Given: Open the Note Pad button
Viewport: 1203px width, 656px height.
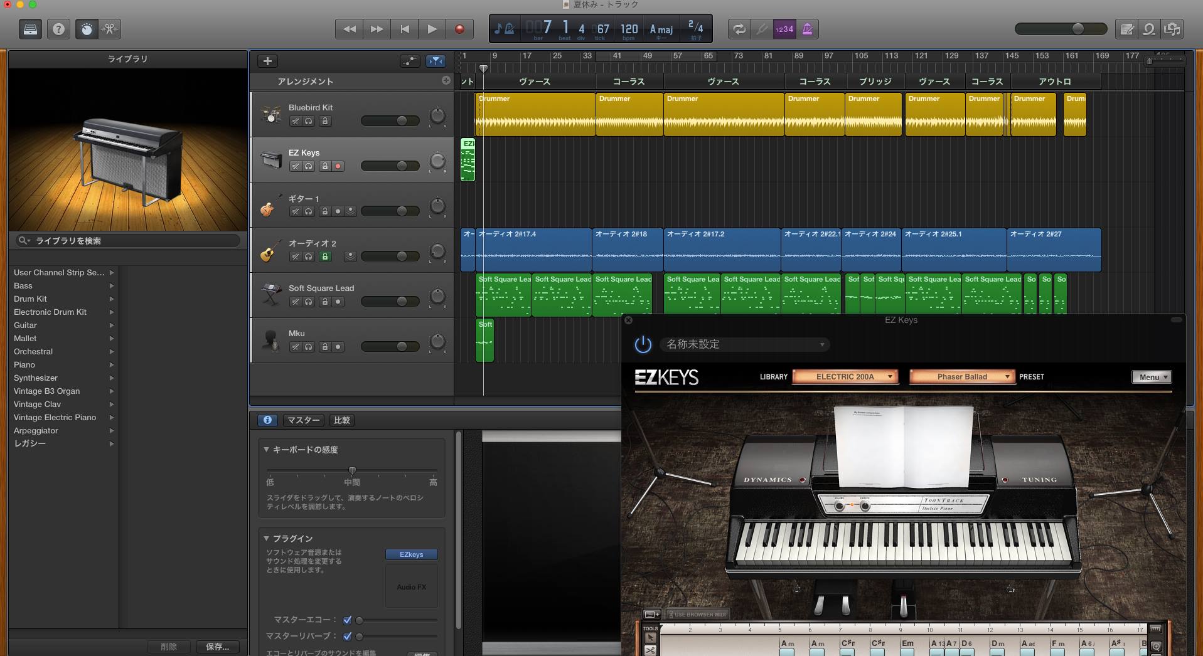Looking at the screenshot, I should point(1126,29).
